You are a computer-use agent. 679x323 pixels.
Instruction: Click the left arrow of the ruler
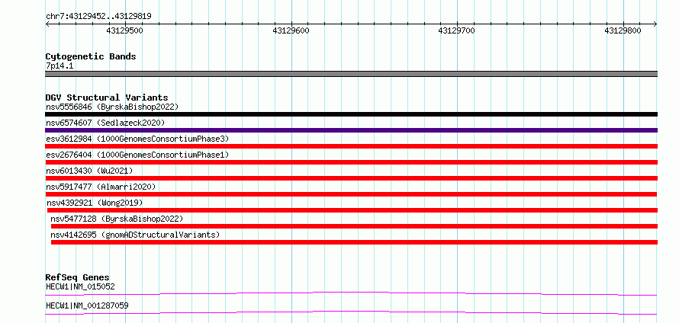47,24
